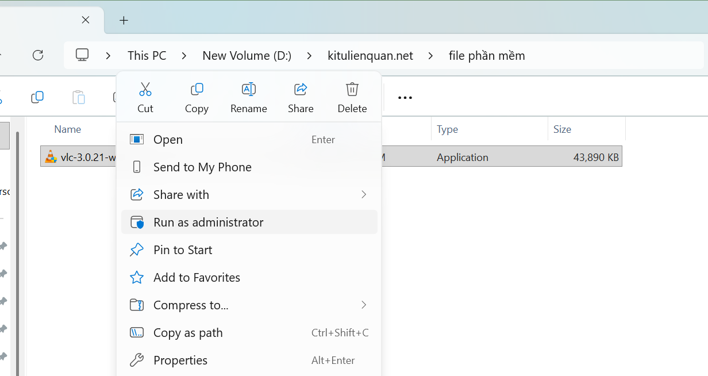Choose Run as administrator
The height and width of the screenshot is (376, 708).
tap(249, 222)
